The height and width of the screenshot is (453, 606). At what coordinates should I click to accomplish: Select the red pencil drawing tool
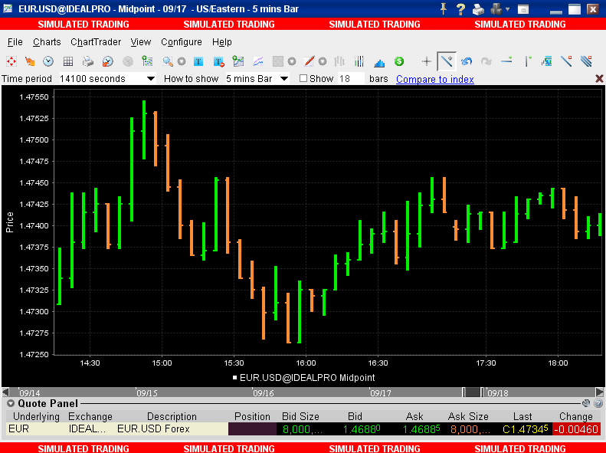click(309, 61)
